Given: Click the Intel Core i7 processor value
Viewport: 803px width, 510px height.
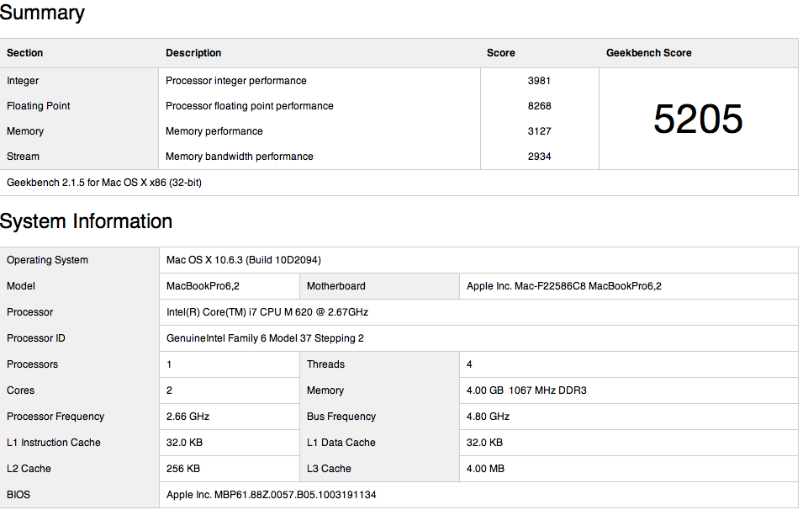Looking at the screenshot, I should click(267, 312).
